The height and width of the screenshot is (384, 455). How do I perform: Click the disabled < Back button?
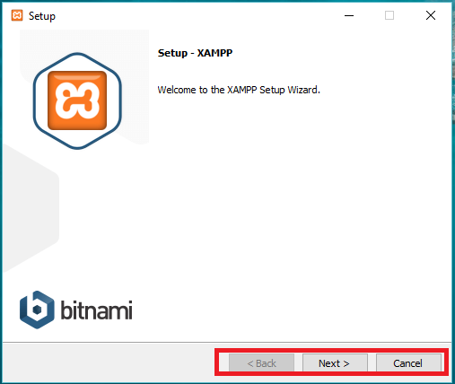tap(261, 363)
